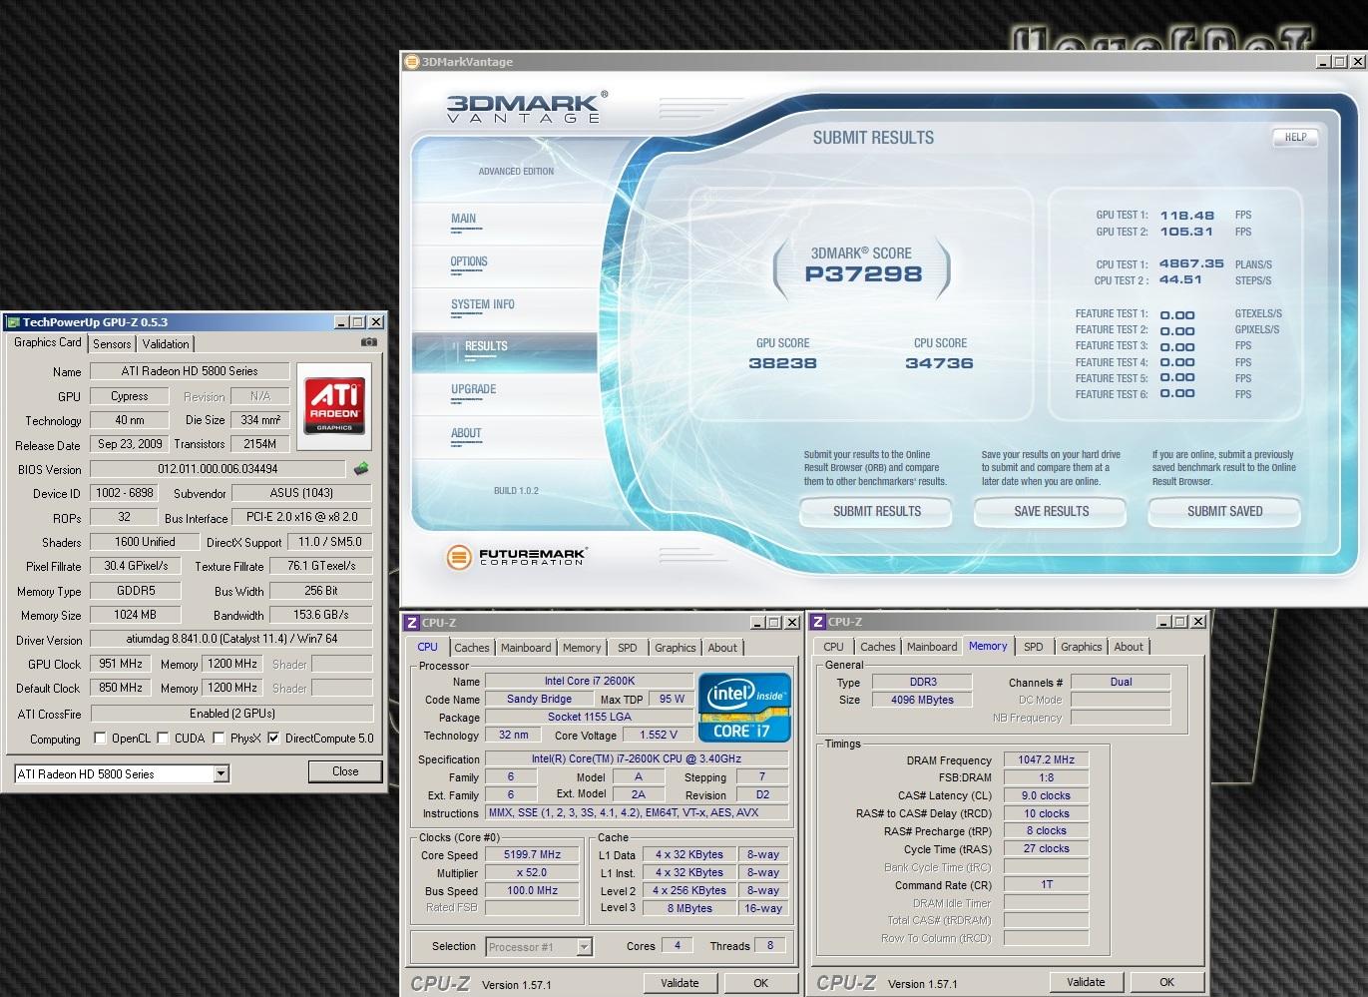
Task: Click the GPU Clock 951 MHz value
Action: (x=120, y=664)
